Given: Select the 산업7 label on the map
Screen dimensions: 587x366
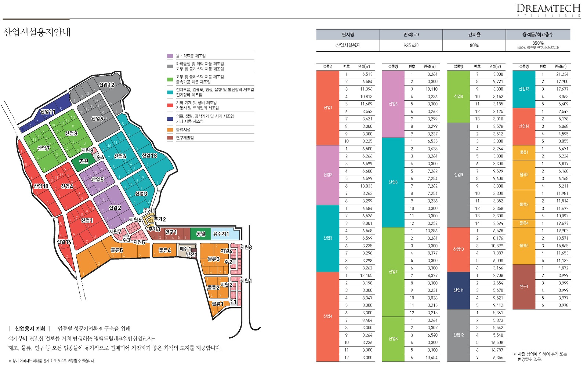Looking at the screenshot, I should pos(43,148).
